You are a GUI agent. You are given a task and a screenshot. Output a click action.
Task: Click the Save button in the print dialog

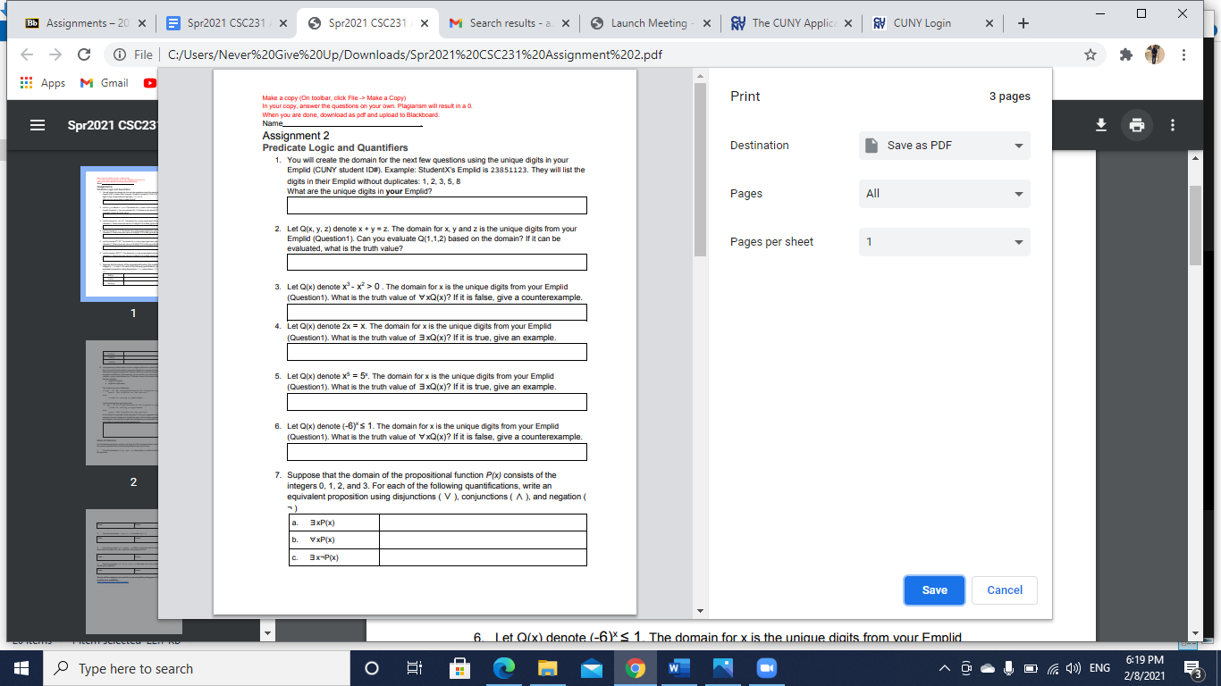pos(934,590)
